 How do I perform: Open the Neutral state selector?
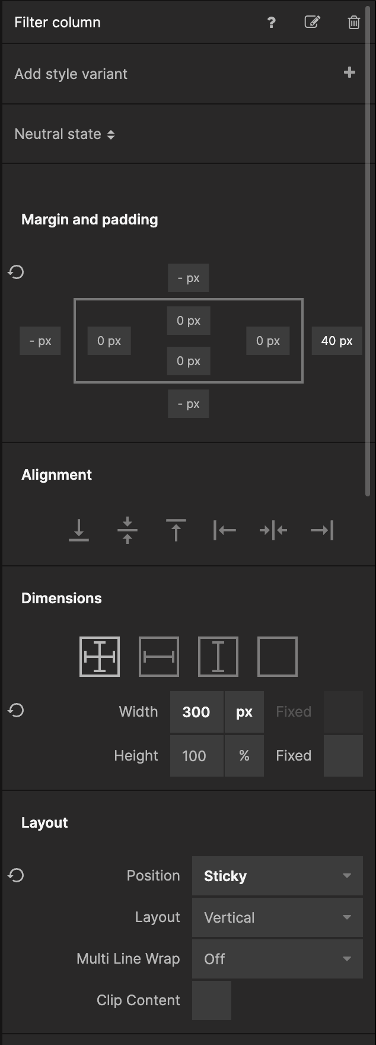point(65,134)
